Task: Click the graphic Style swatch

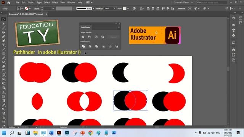Action: tap(125, 8)
